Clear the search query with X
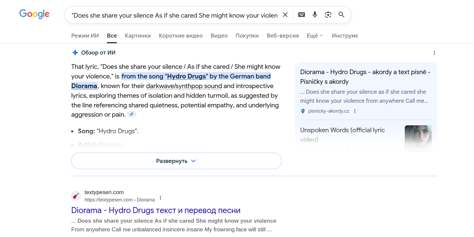This screenshot has height=237, width=474. tap(285, 15)
